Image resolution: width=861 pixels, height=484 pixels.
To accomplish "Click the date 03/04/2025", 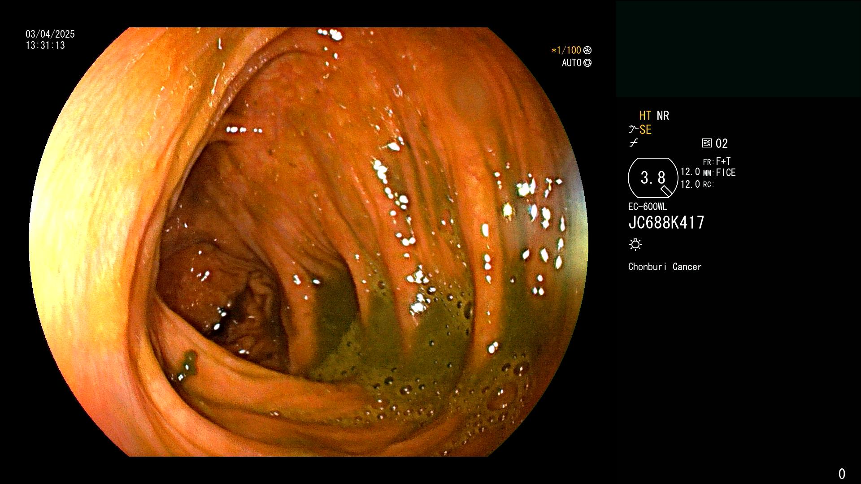I will point(50,34).
